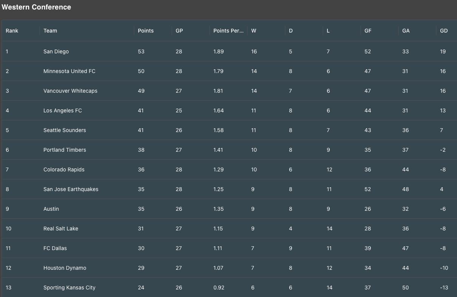The image size is (457, 297).
Task: Click San Diego's 16 wins value
Action: click(x=254, y=51)
